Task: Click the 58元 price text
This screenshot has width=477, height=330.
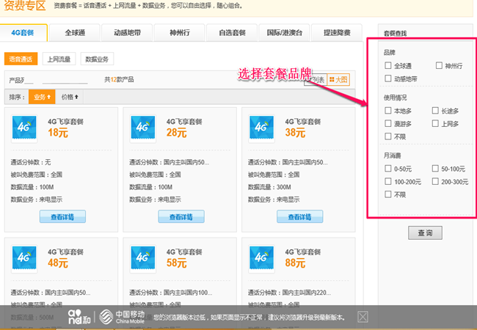Action: 176,263
